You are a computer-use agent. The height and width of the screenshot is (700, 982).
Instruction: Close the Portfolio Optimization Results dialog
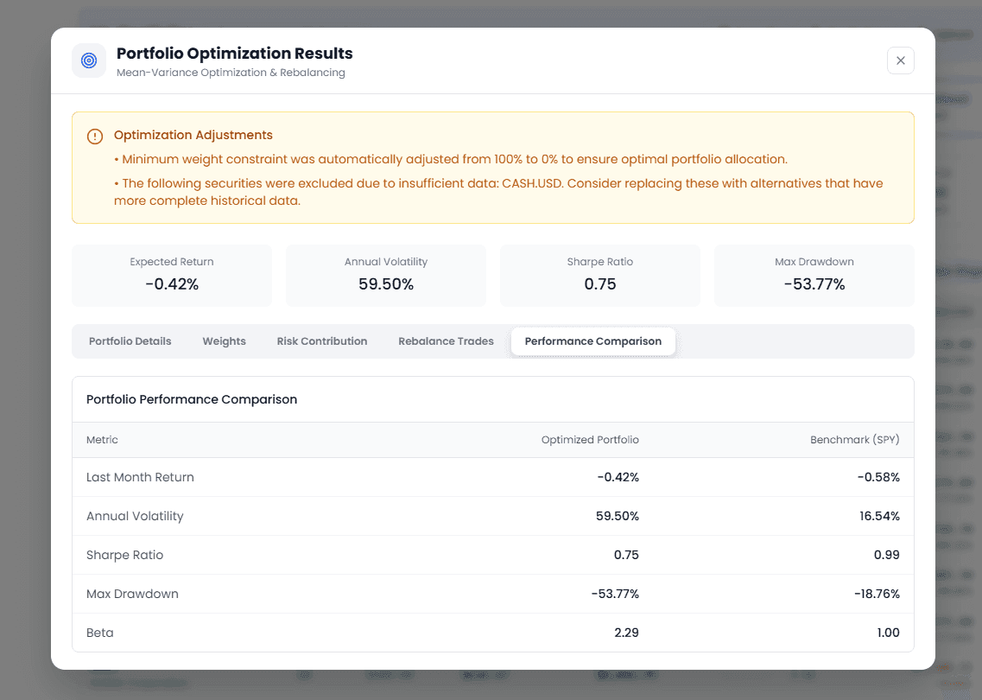click(900, 60)
